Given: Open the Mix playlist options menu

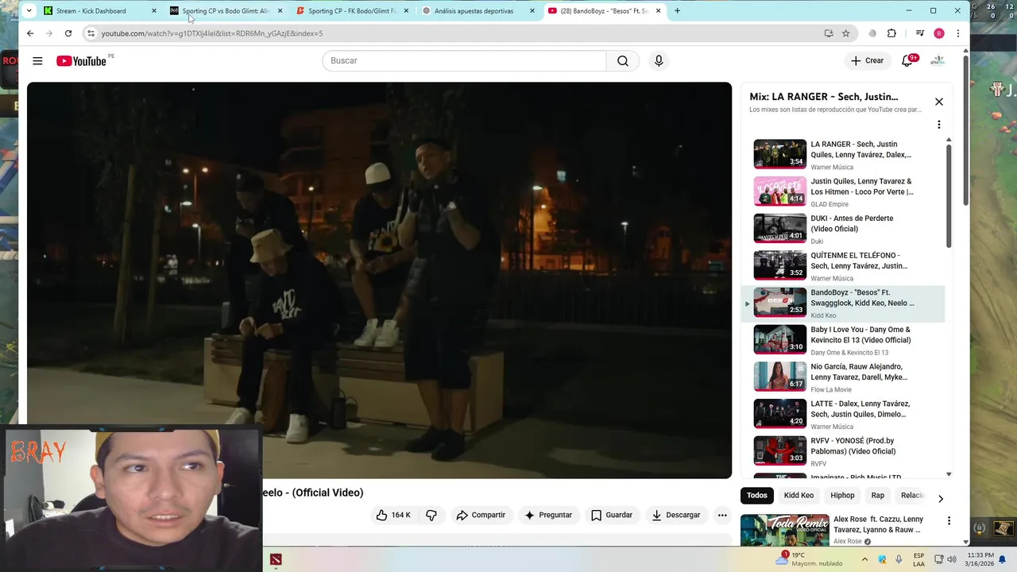Looking at the screenshot, I should (x=939, y=125).
